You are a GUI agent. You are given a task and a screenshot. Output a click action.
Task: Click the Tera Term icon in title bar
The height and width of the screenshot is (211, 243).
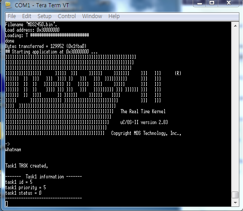point(8,5)
